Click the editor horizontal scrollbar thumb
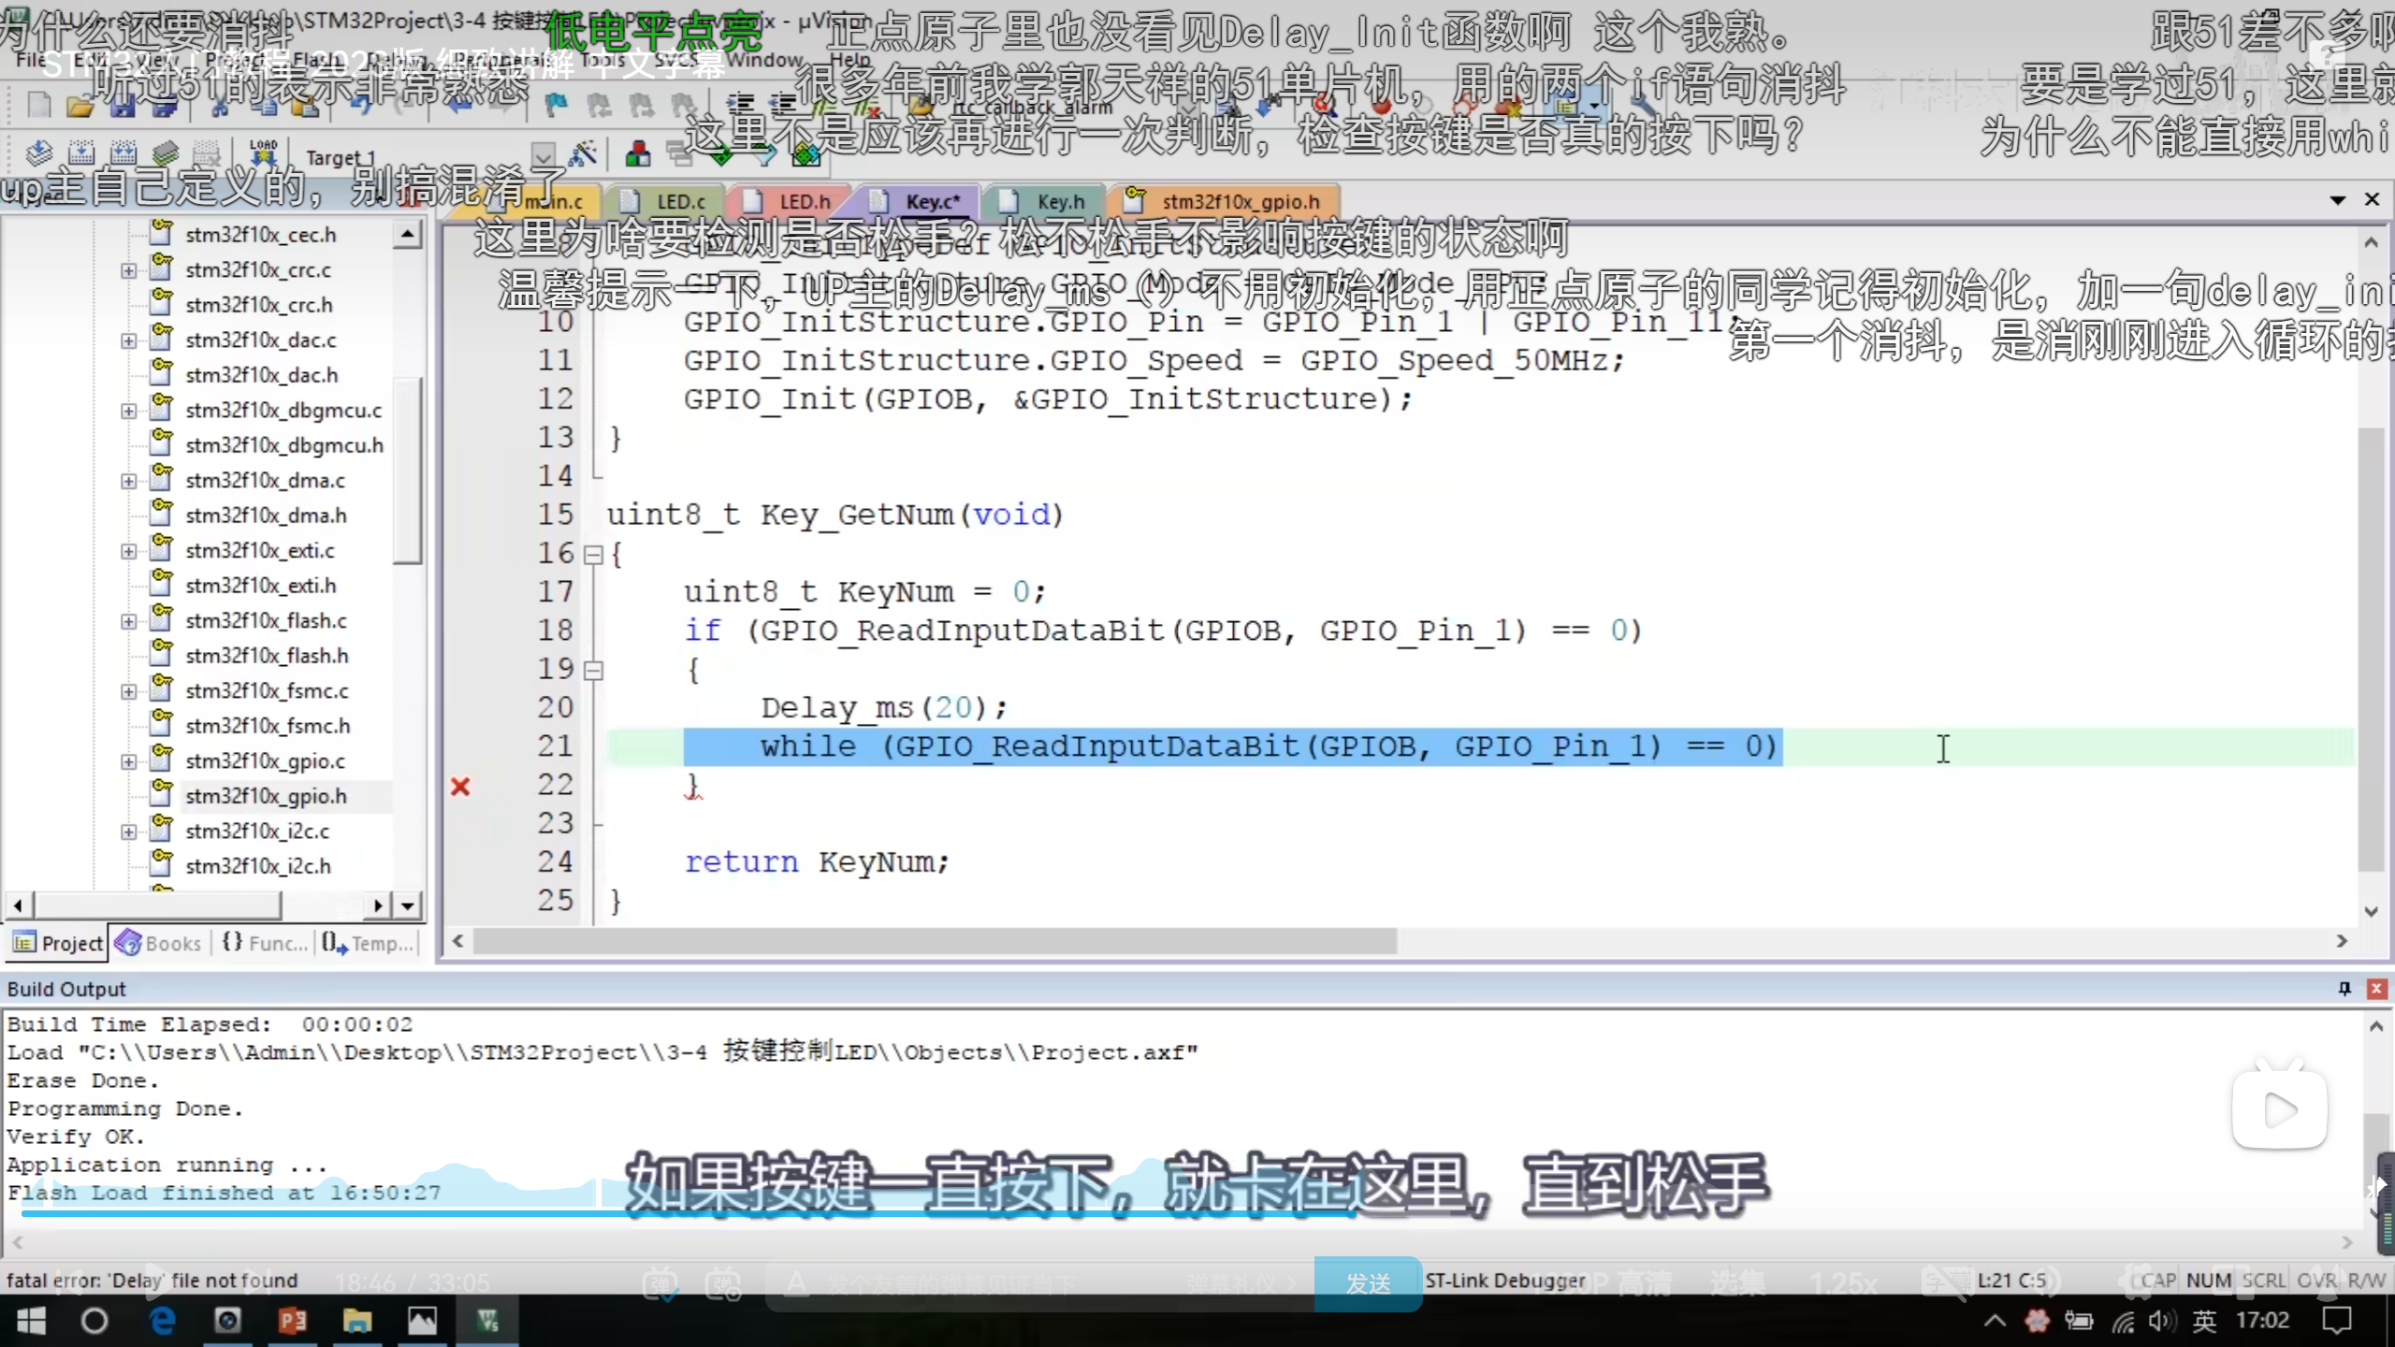 click(x=934, y=941)
